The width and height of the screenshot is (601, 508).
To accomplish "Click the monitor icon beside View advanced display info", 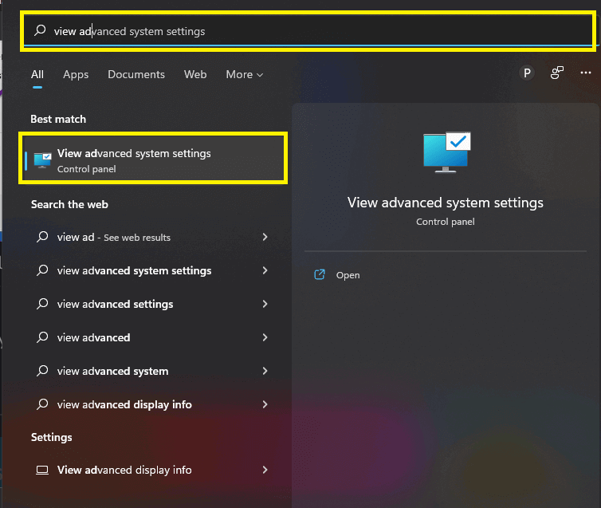I will click(43, 471).
